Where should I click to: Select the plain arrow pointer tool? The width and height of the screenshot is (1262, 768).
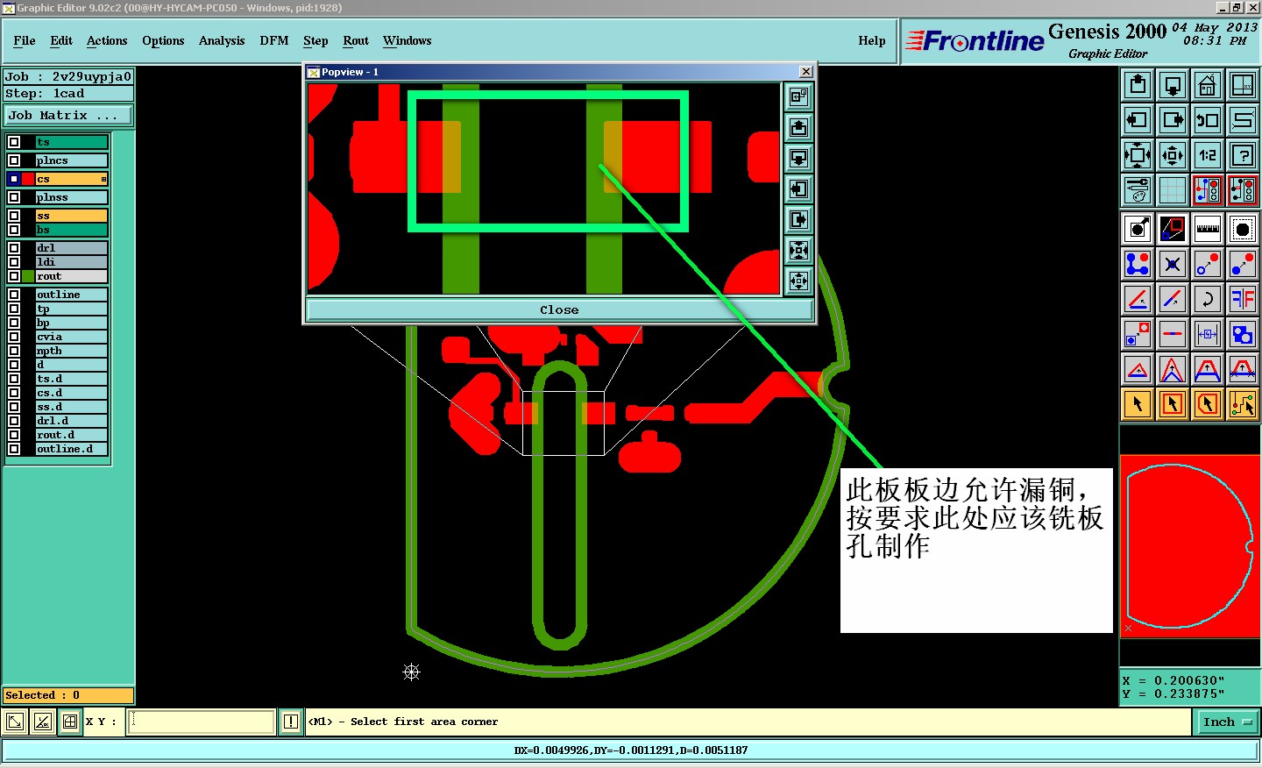click(x=1138, y=404)
